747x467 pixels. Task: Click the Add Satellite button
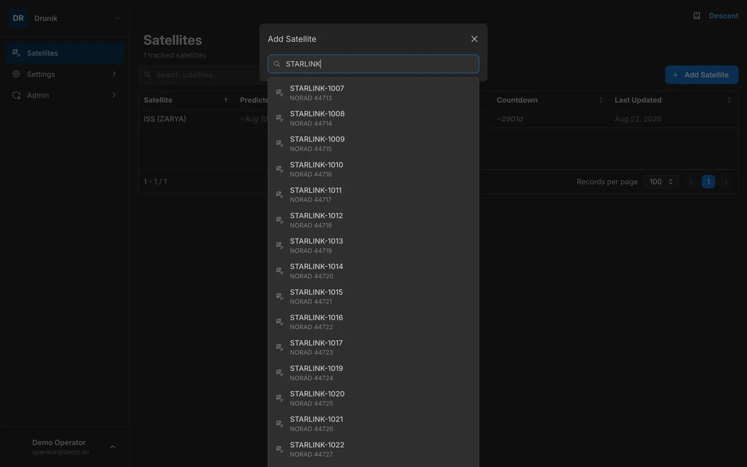[701, 75]
